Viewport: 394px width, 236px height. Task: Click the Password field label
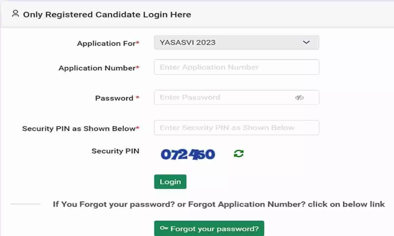coord(114,98)
